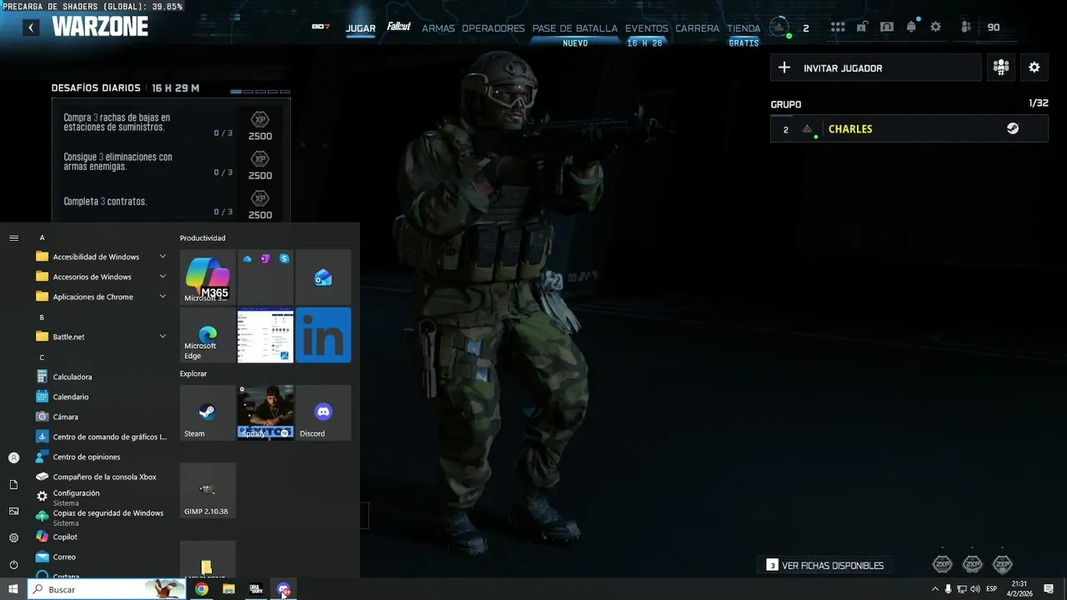Open notifications bell icon
Viewport: 1067px width, 600px height.
(911, 27)
